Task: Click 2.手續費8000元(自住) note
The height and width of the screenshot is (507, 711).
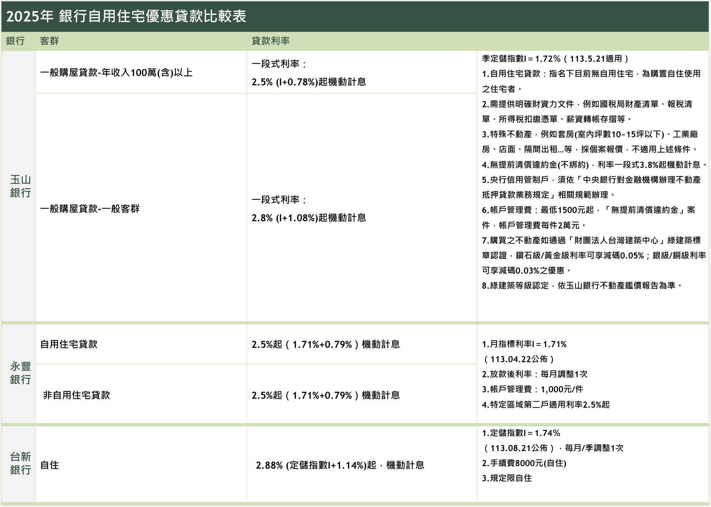Action: [x=524, y=463]
